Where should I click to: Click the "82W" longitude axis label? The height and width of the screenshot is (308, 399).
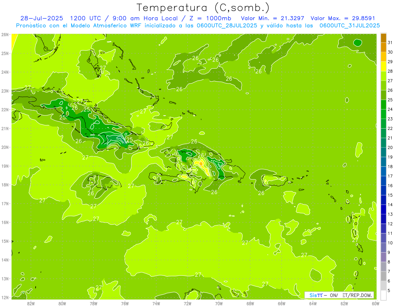point(31,303)
